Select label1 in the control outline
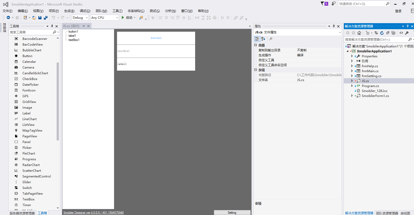Image resolution: width=414 pixels, height=215 pixels. coord(72,36)
